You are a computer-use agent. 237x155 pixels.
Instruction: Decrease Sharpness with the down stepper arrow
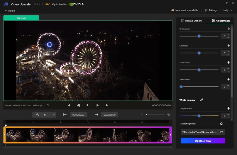pos(228,88)
